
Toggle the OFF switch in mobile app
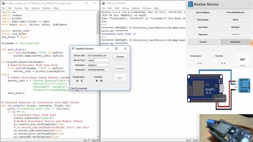242,60
